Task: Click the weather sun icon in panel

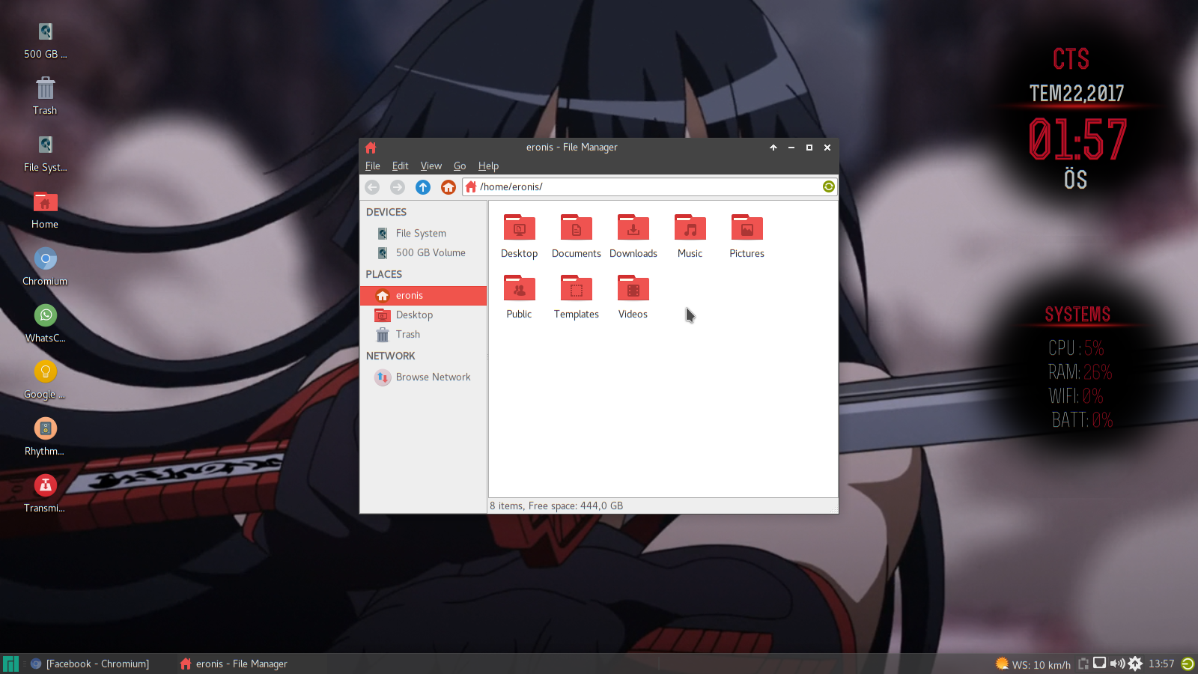Action: (x=1002, y=664)
